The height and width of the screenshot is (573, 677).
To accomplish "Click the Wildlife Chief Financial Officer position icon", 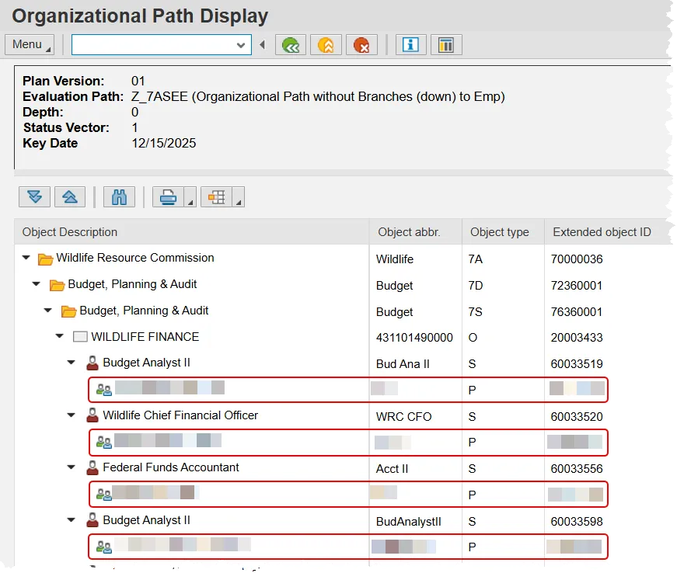I will (x=92, y=416).
